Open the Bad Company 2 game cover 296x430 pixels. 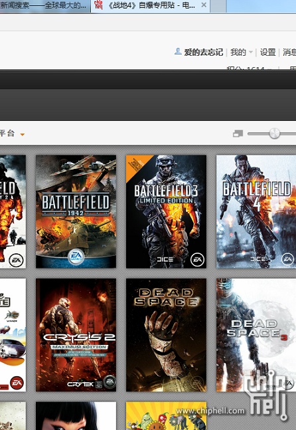click(13, 211)
